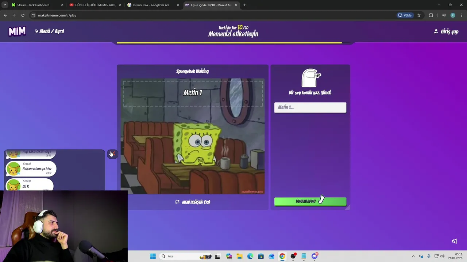This screenshot has height=262, width=467.
Task: Open site information icon in address bar
Action: tap(33, 15)
